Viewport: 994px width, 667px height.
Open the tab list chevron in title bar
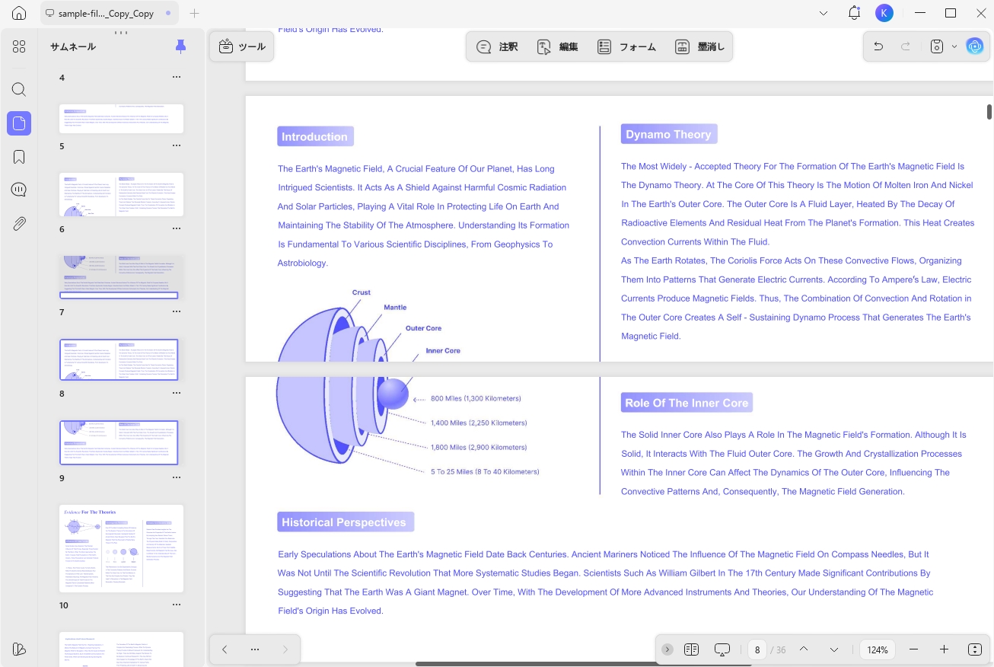[x=824, y=13]
